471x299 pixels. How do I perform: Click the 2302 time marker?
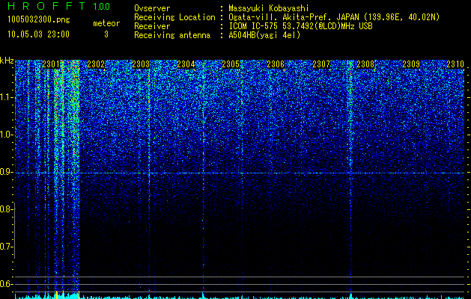tap(96, 64)
